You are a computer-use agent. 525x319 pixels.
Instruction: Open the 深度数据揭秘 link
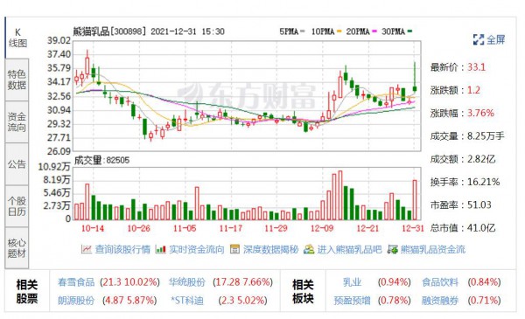click(x=270, y=249)
